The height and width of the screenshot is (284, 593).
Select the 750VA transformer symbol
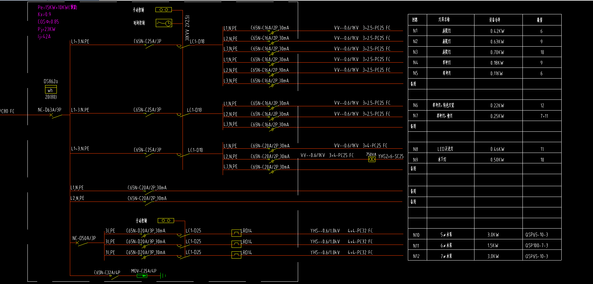372,159
